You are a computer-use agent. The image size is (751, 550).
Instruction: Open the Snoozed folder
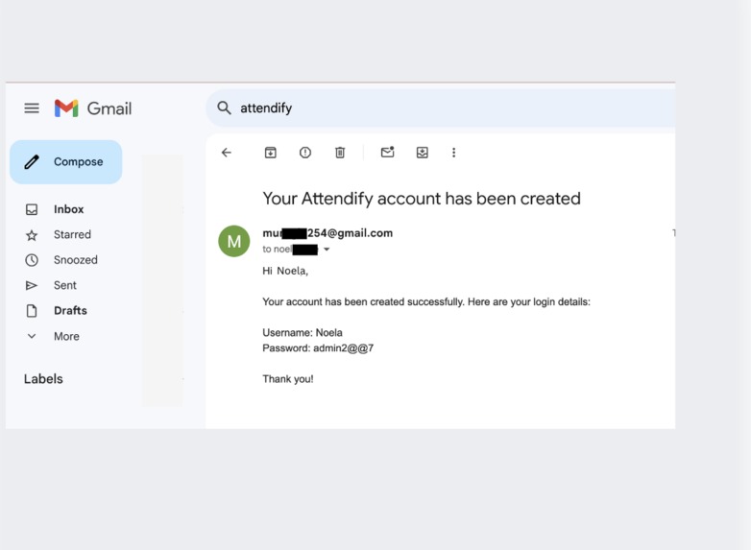pyautogui.click(x=76, y=260)
